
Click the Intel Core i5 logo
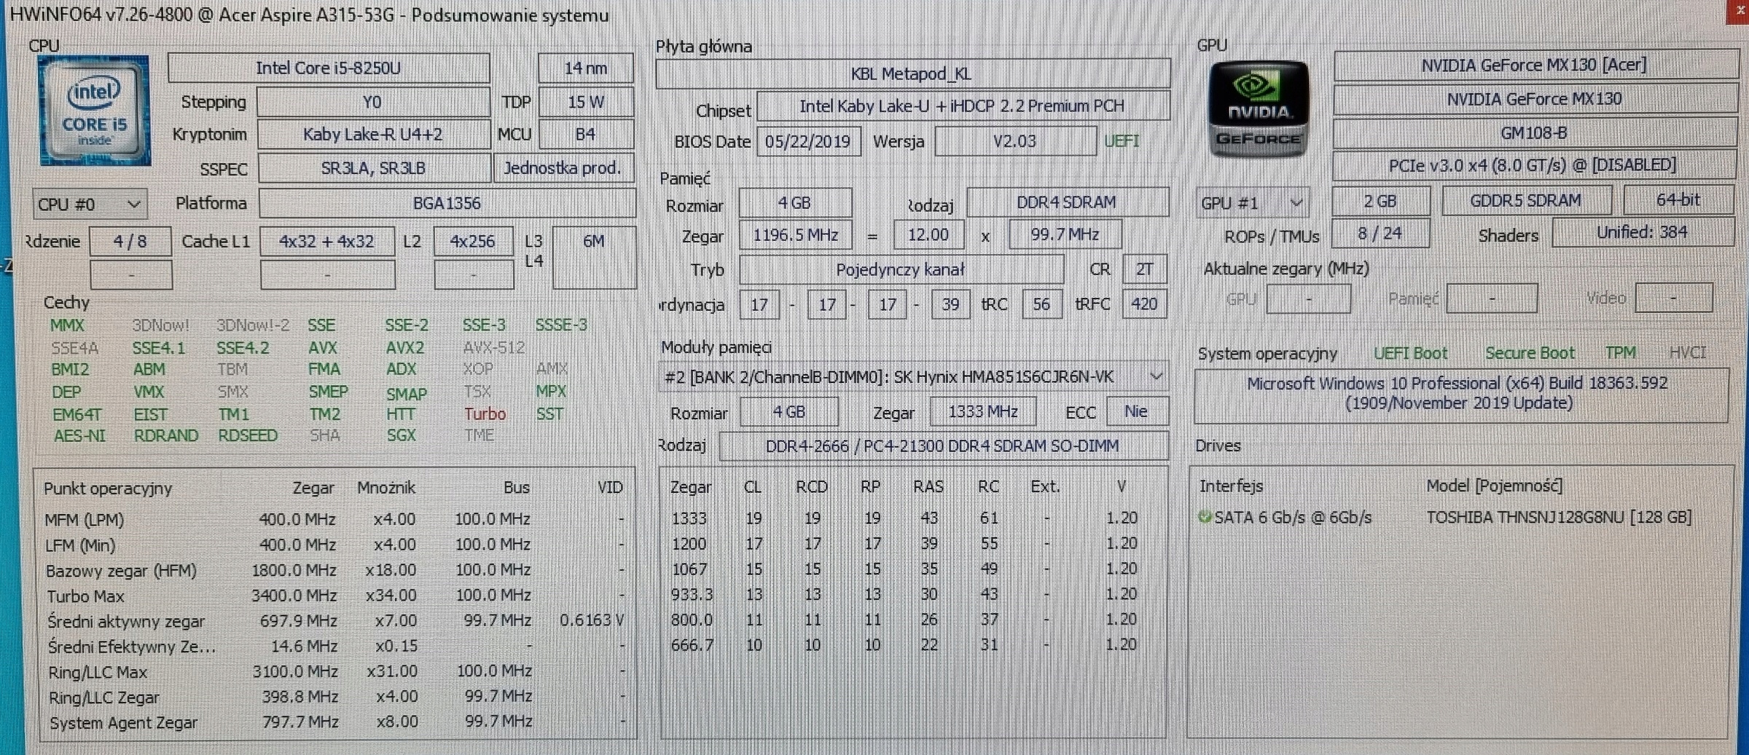95,111
